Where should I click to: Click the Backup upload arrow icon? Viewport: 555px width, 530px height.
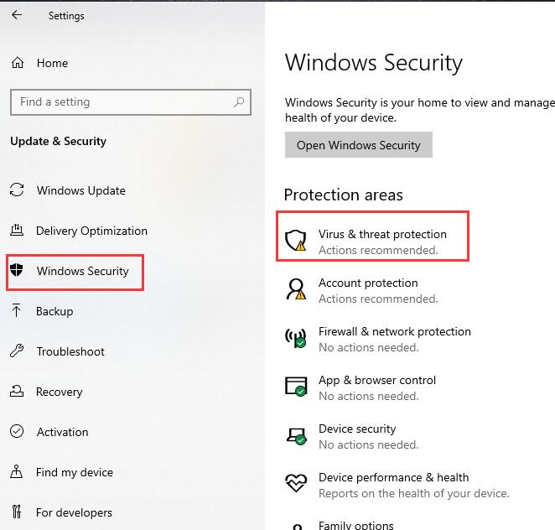point(16,310)
